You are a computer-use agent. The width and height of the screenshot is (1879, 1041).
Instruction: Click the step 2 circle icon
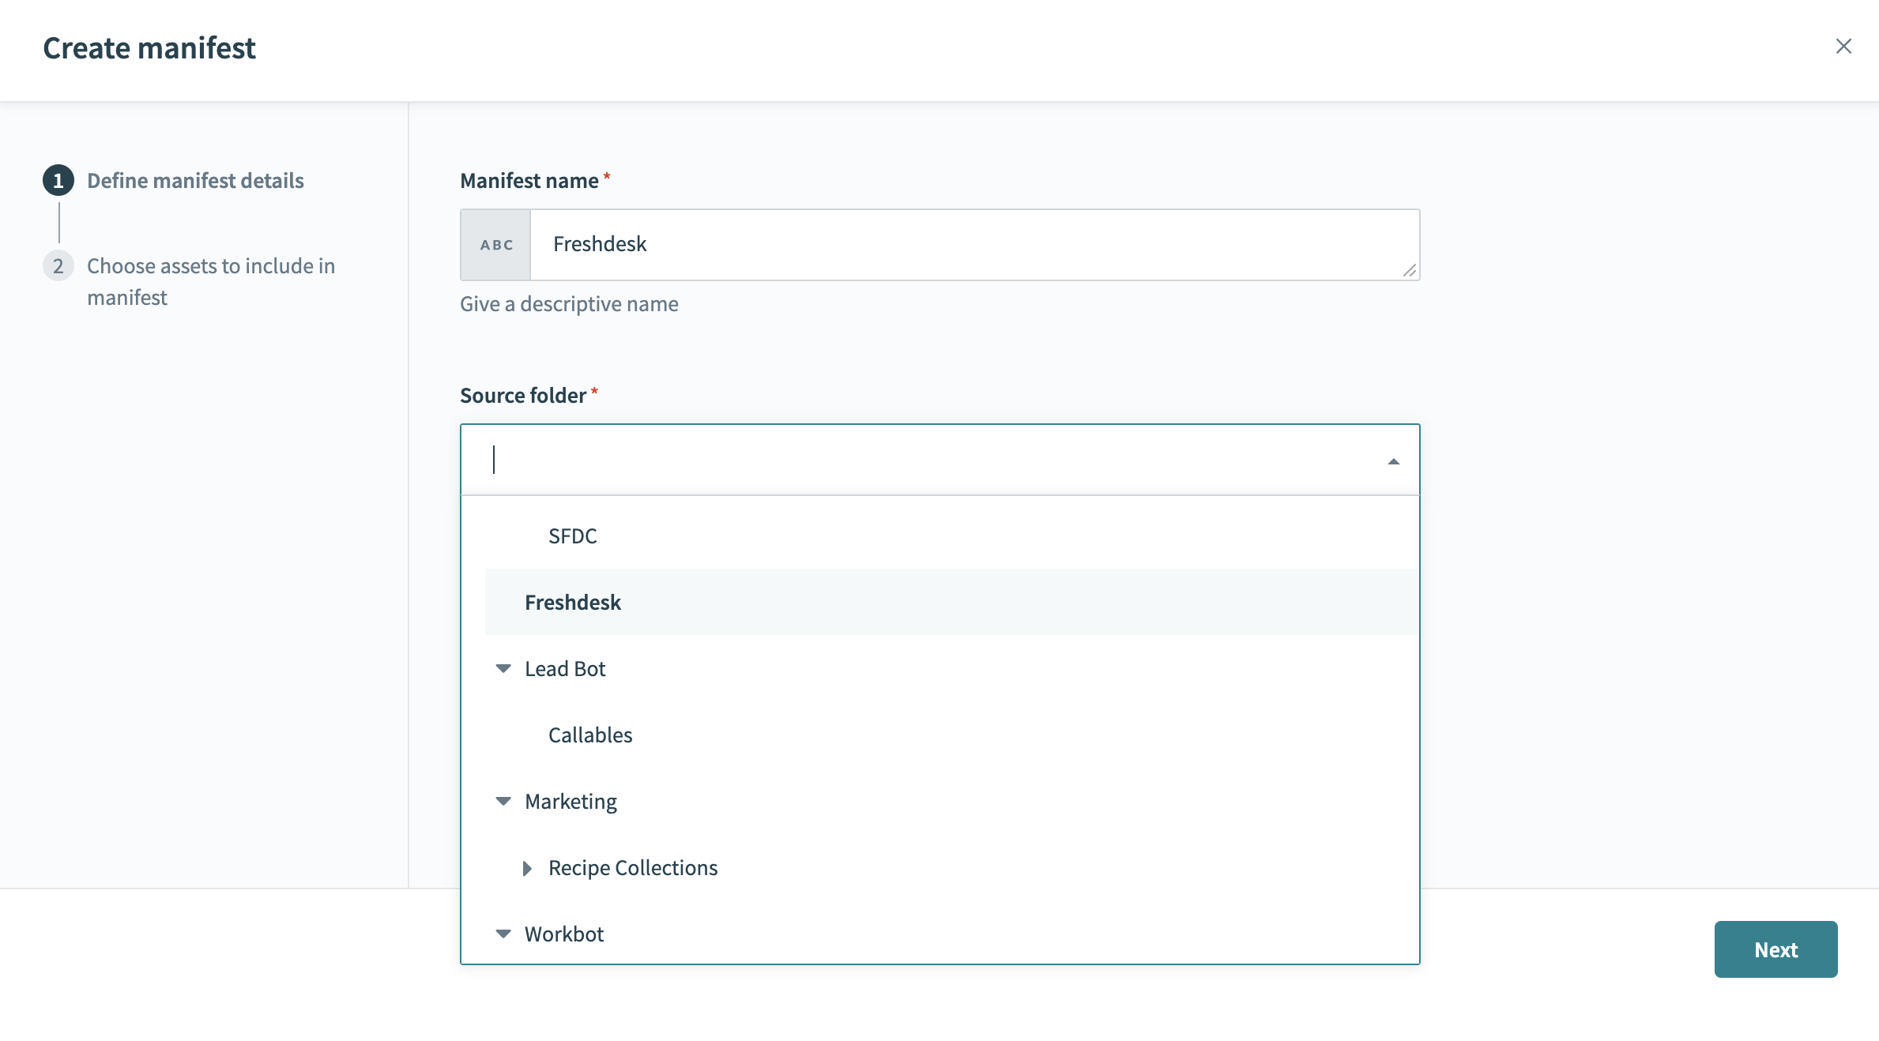coord(58,266)
